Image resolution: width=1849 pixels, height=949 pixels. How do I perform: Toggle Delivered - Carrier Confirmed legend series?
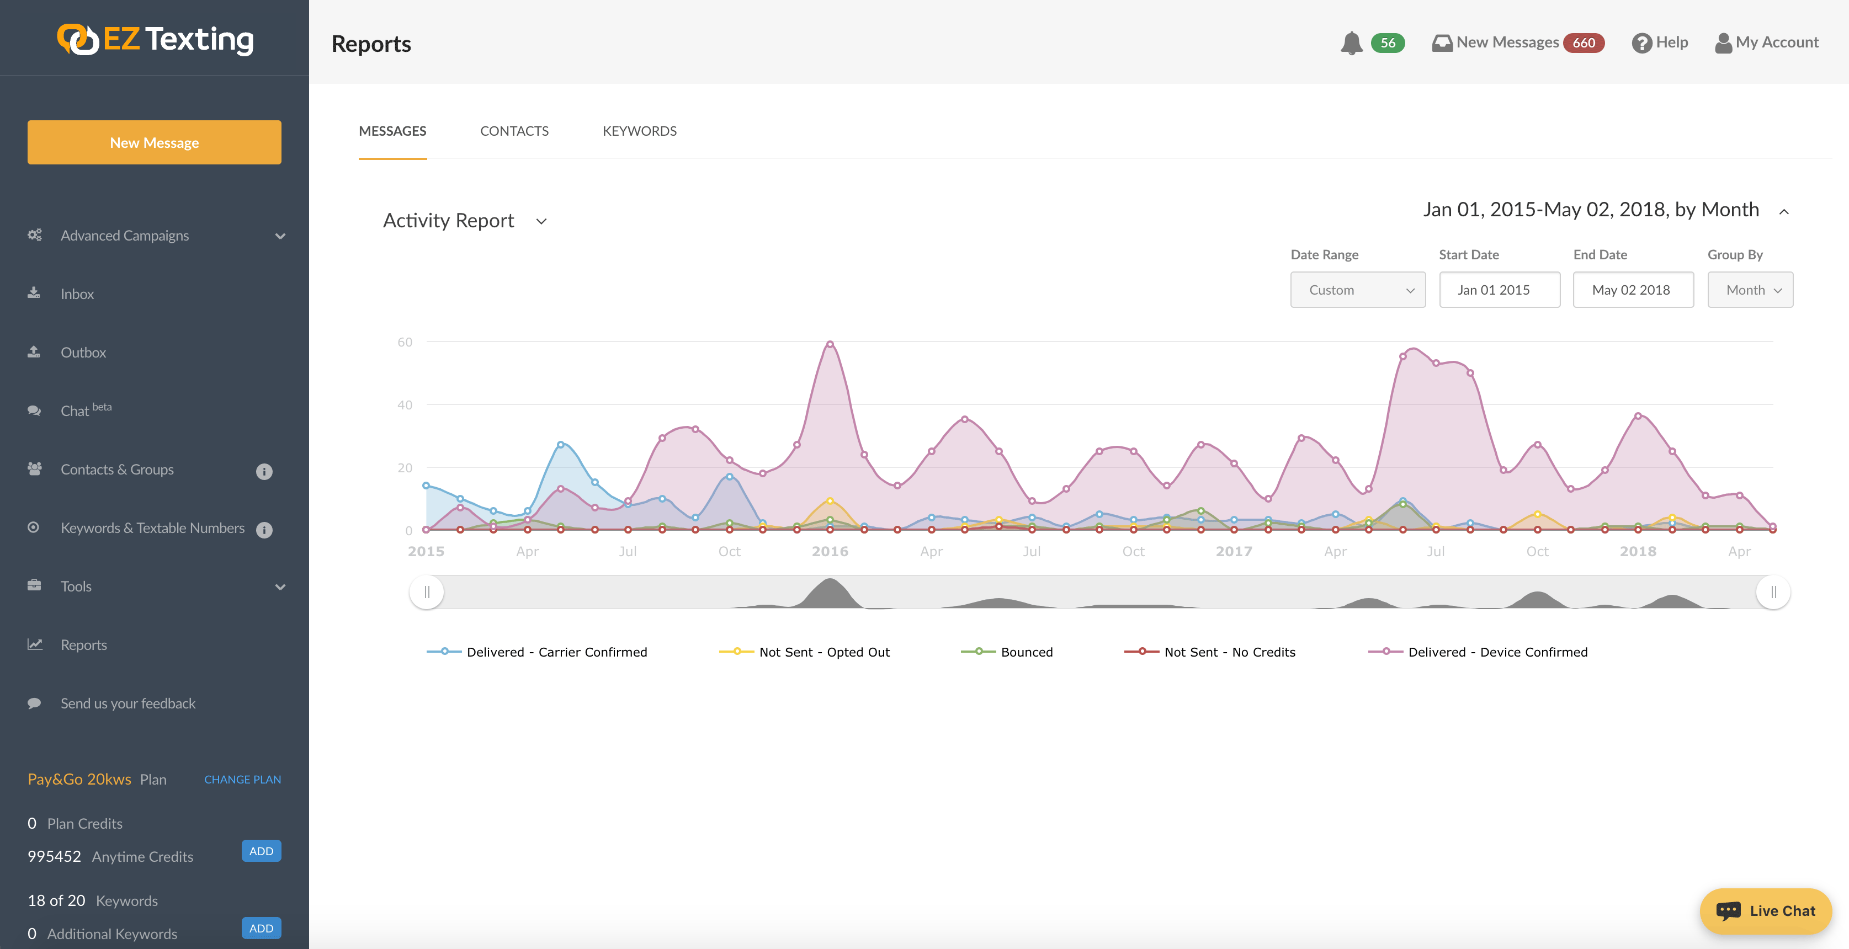[537, 652]
